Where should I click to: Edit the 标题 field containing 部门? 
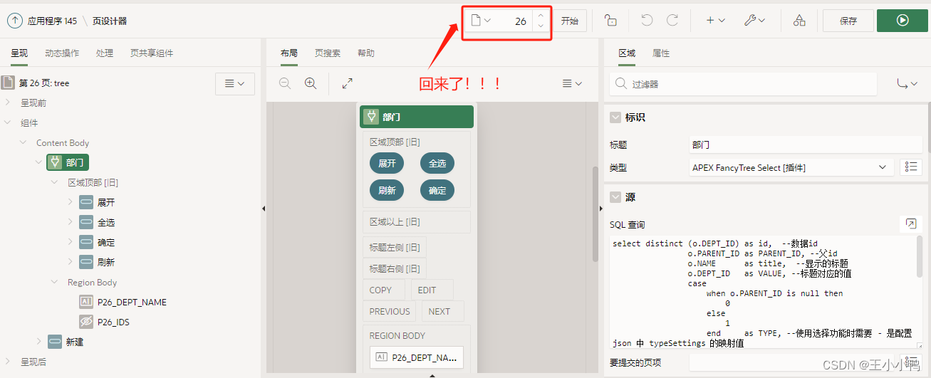[805, 145]
